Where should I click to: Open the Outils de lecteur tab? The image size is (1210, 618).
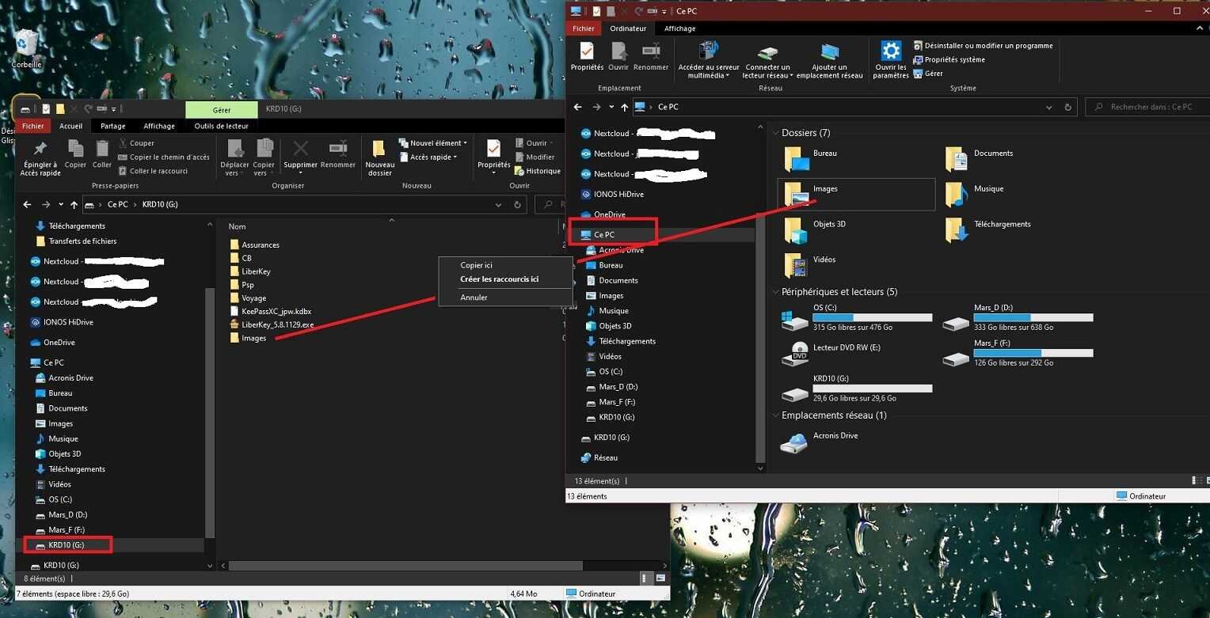coord(222,126)
